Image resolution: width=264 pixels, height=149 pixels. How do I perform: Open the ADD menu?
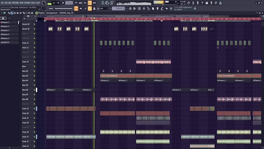pyautogui.click(x=10, y=3)
